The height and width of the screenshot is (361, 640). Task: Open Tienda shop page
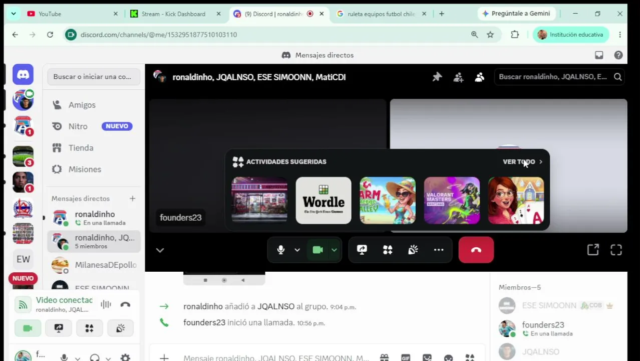click(x=94, y=148)
